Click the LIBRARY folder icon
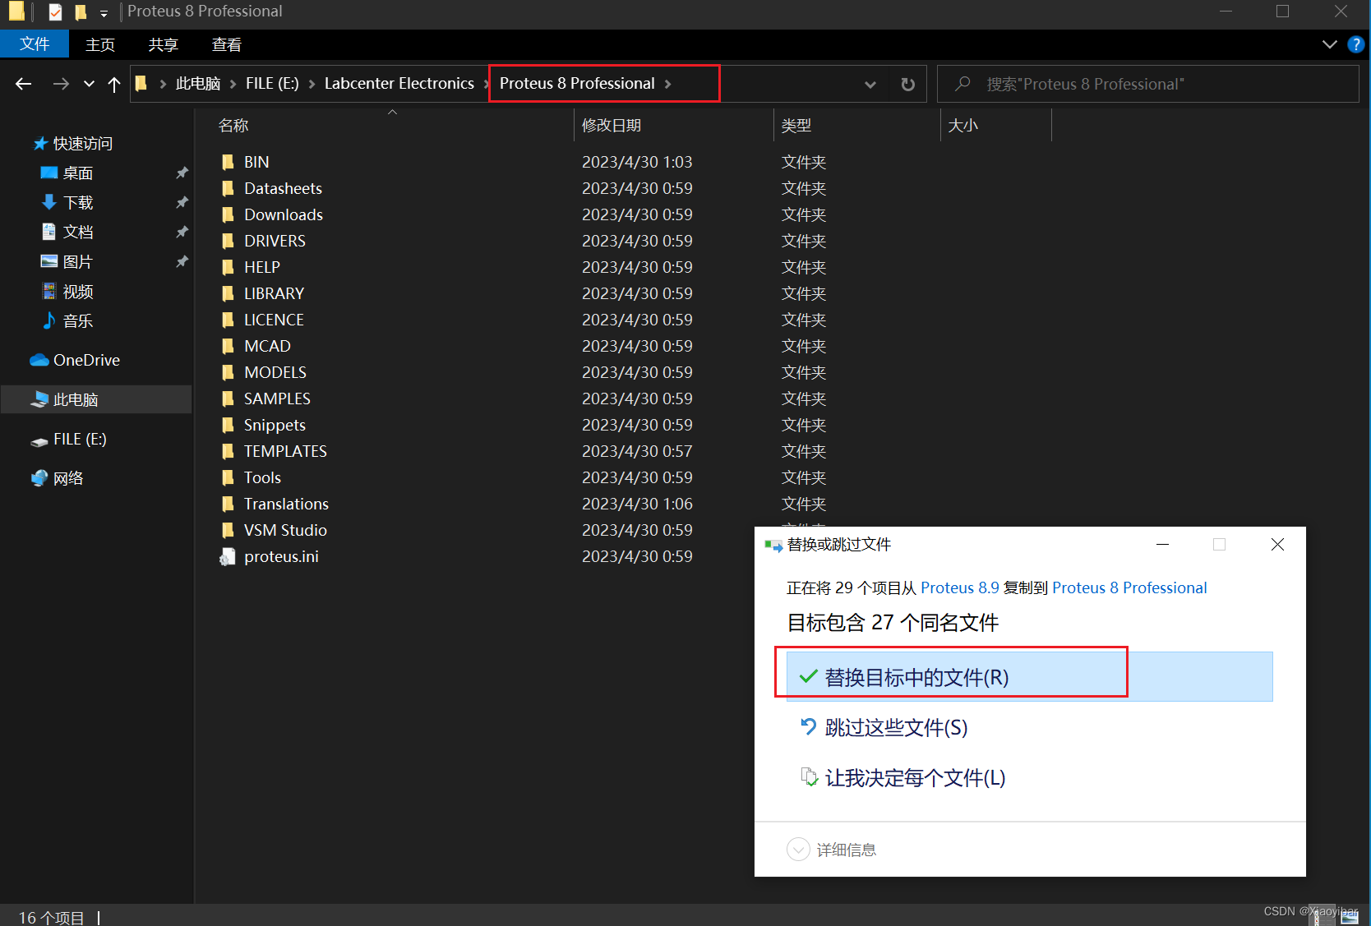This screenshot has height=926, width=1371. [x=228, y=293]
